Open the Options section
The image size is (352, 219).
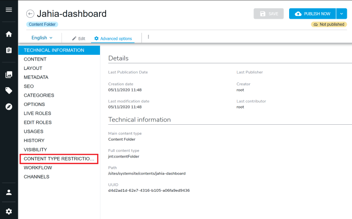tap(59, 104)
